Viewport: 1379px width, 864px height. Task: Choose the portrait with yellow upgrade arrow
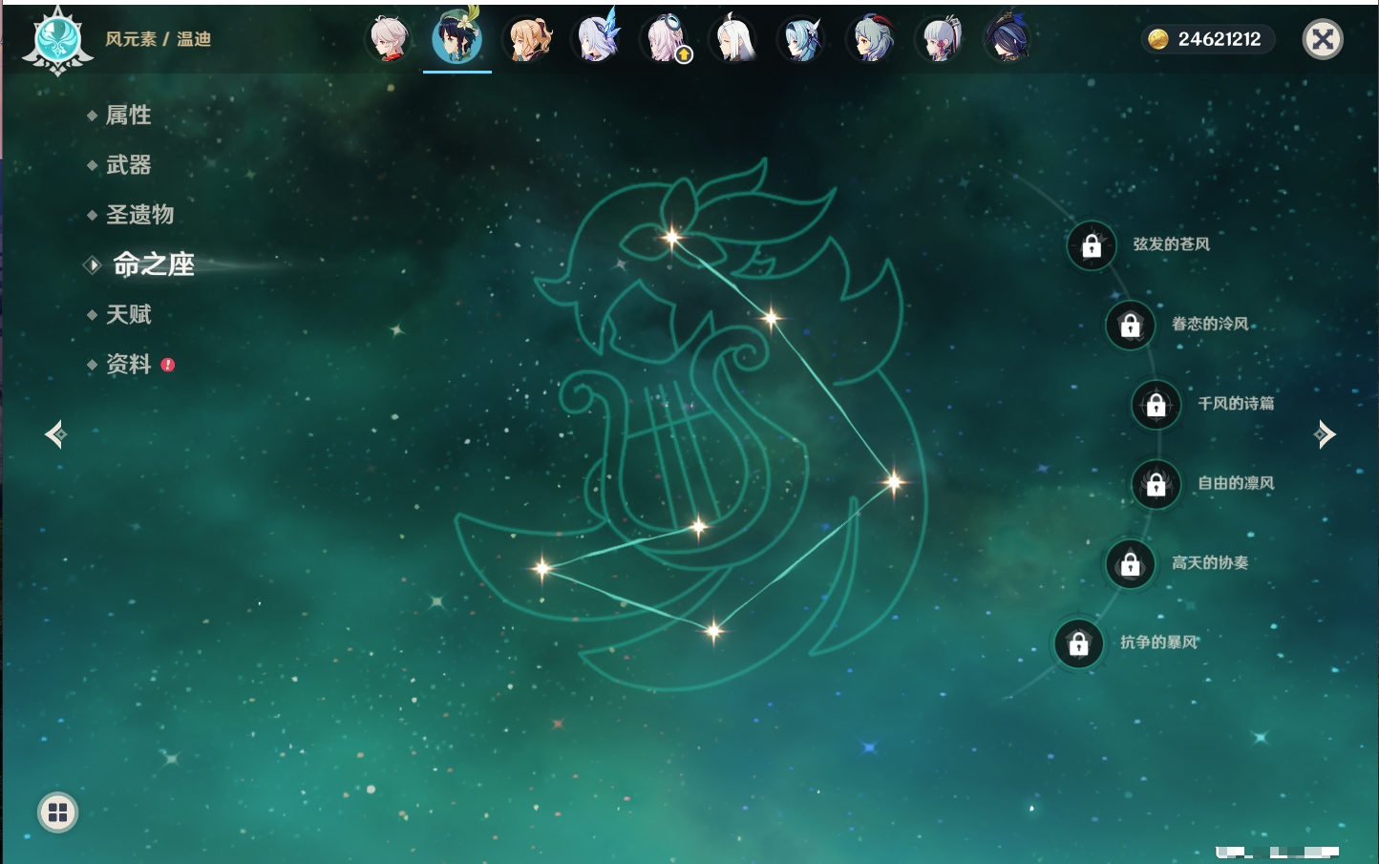[667, 40]
